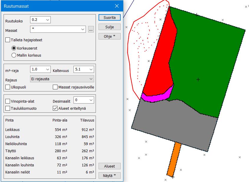
Task: Click the Sulje button
Action: click(109, 27)
